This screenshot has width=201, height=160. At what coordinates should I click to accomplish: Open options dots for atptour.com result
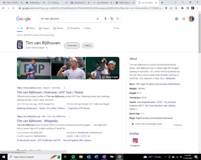click(x=64, y=88)
